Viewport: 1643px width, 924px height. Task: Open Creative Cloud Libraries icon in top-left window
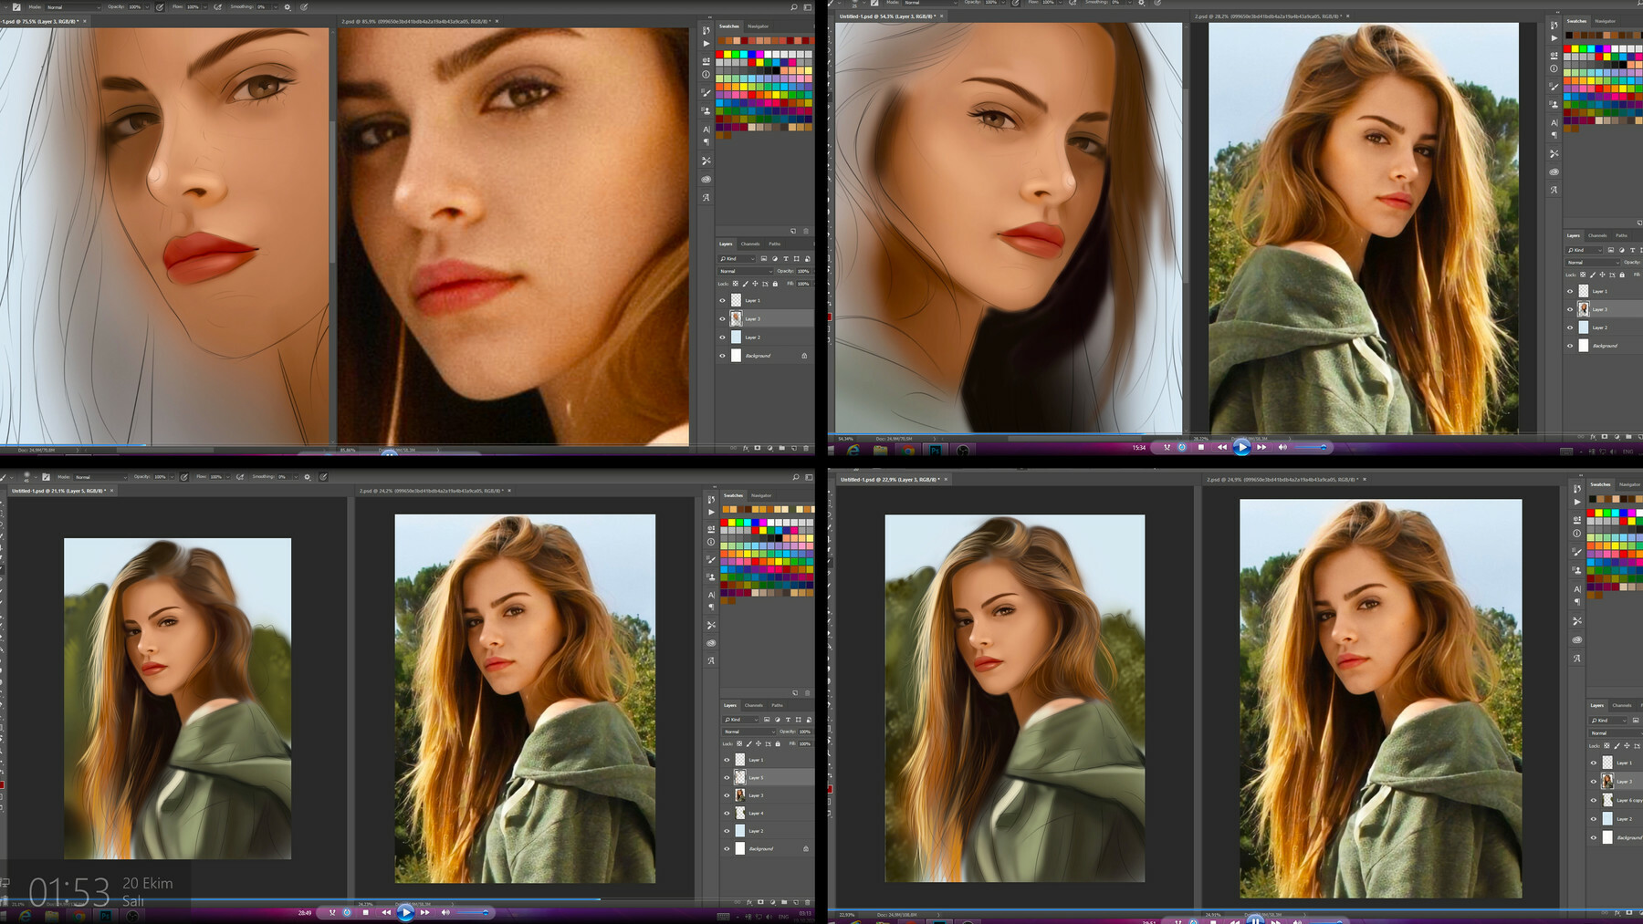(x=706, y=179)
